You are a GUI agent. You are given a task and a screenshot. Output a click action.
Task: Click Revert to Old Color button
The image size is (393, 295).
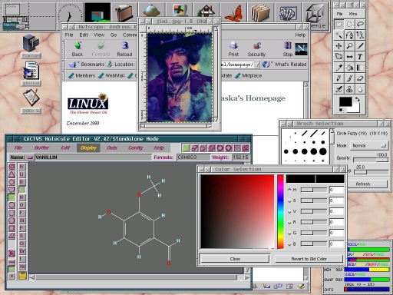(x=309, y=259)
